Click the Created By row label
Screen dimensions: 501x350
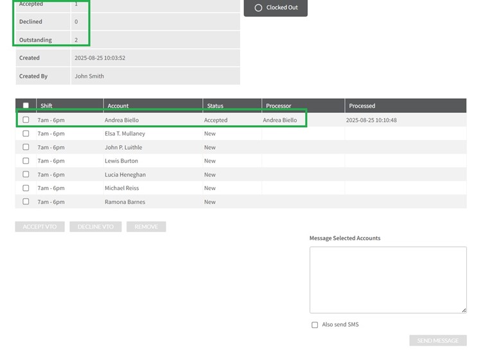tap(33, 76)
